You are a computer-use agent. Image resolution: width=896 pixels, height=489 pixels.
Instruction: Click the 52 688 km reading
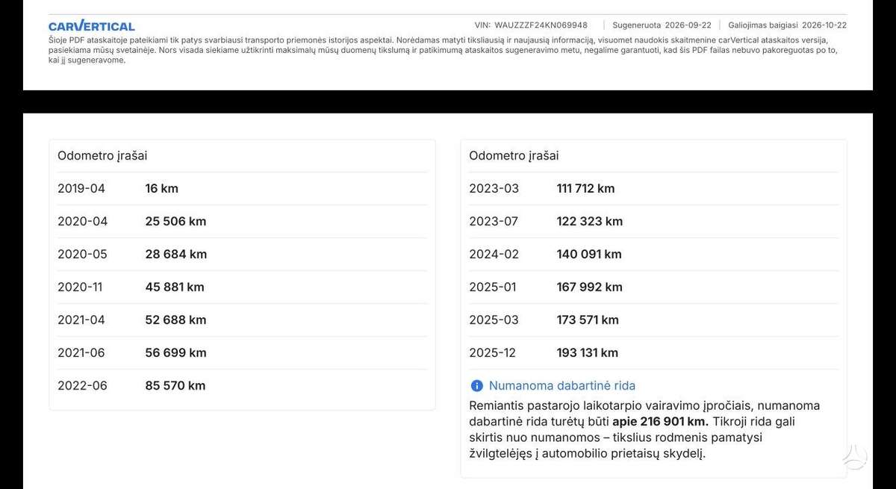tap(175, 320)
